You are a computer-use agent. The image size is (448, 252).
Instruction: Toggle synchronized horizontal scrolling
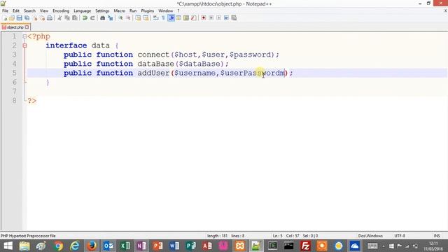click(x=146, y=18)
